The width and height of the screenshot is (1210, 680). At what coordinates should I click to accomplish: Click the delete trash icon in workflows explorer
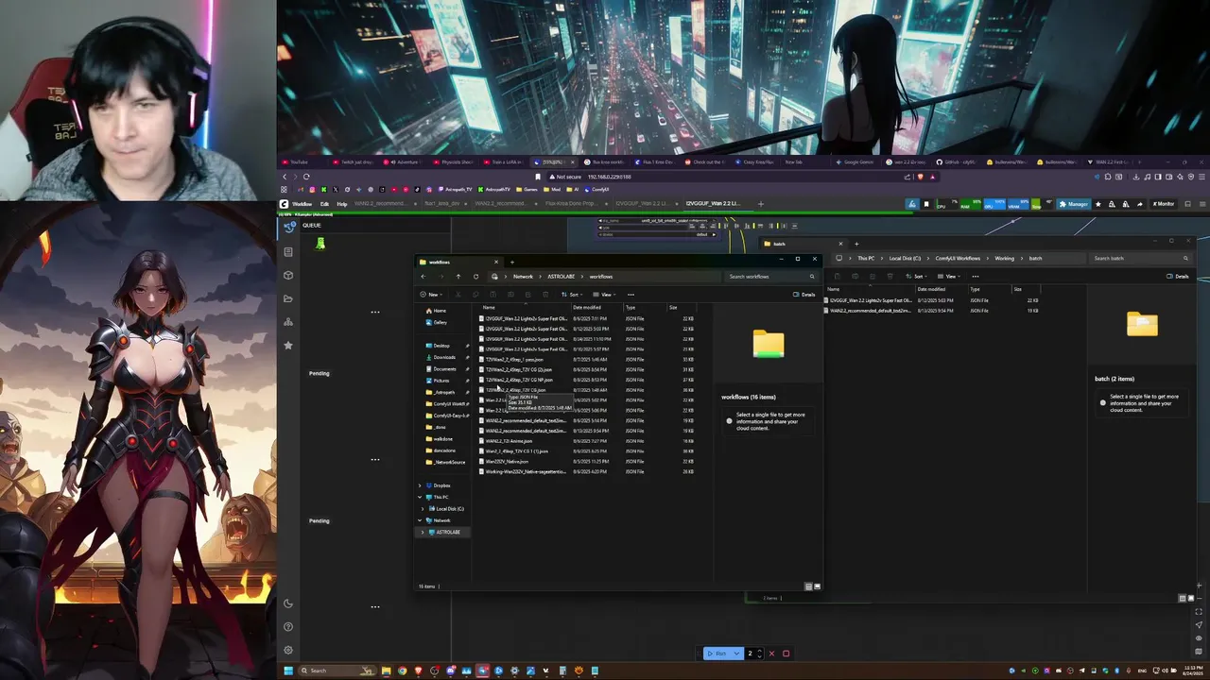click(545, 295)
